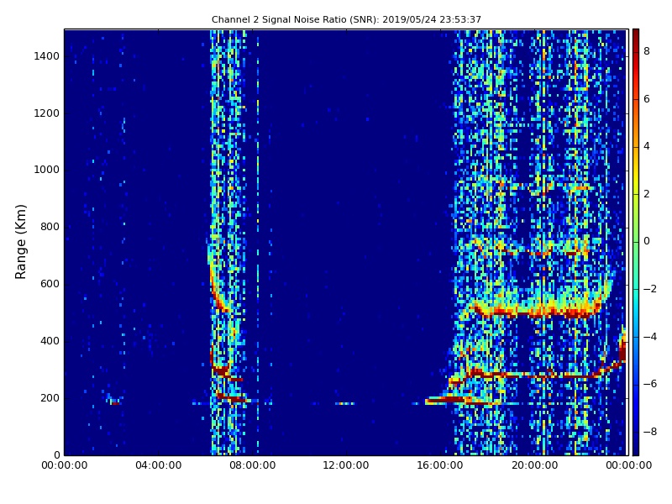Screen dimensions: 672x504
Task: Select the colorbar label -4
Action: (x=648, y=337)
